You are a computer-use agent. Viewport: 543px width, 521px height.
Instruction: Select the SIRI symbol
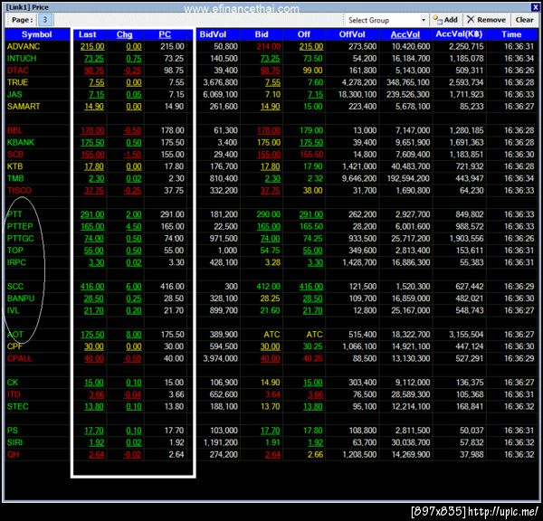[x=14, y=442]
